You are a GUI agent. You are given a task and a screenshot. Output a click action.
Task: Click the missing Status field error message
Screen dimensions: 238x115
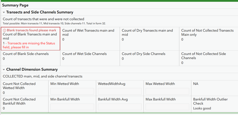pos(29,45)
